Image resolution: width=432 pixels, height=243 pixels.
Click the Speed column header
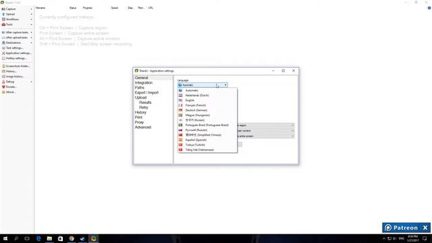coord(115,7)
